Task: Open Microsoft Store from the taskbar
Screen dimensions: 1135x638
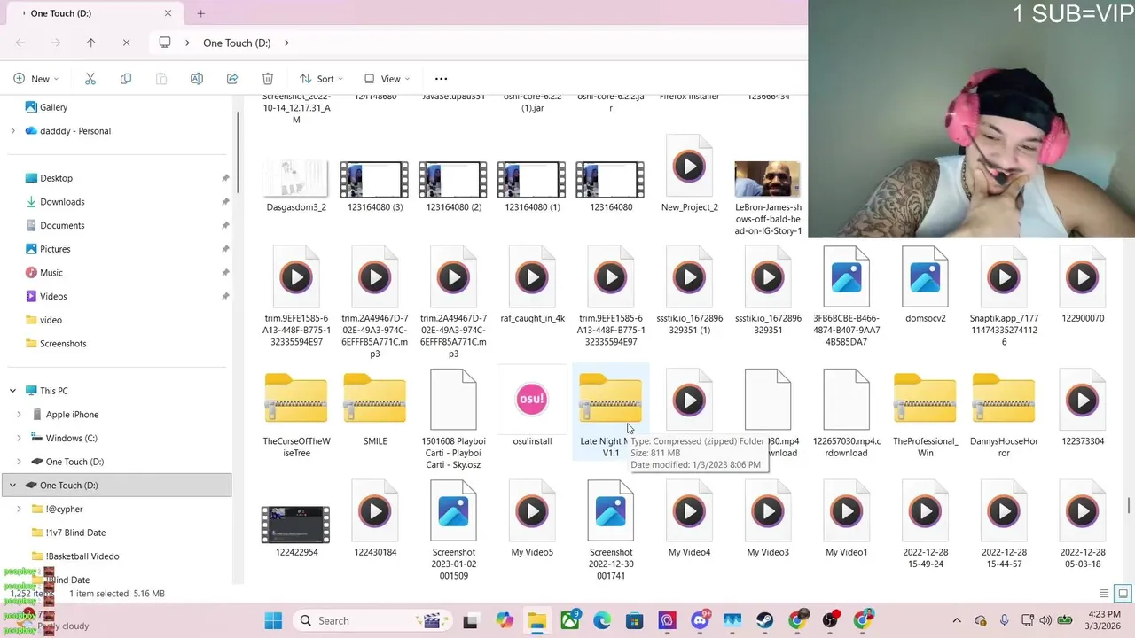Action: (634, 620)
